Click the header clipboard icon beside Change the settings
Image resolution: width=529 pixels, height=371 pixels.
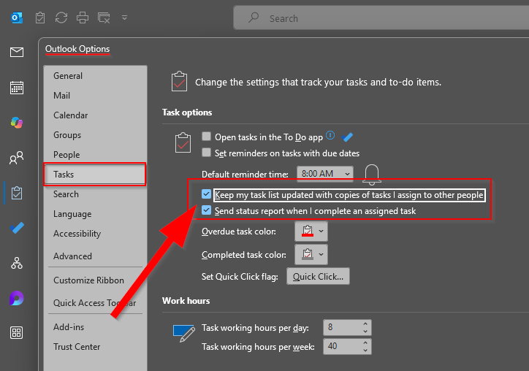pos(179,81)
